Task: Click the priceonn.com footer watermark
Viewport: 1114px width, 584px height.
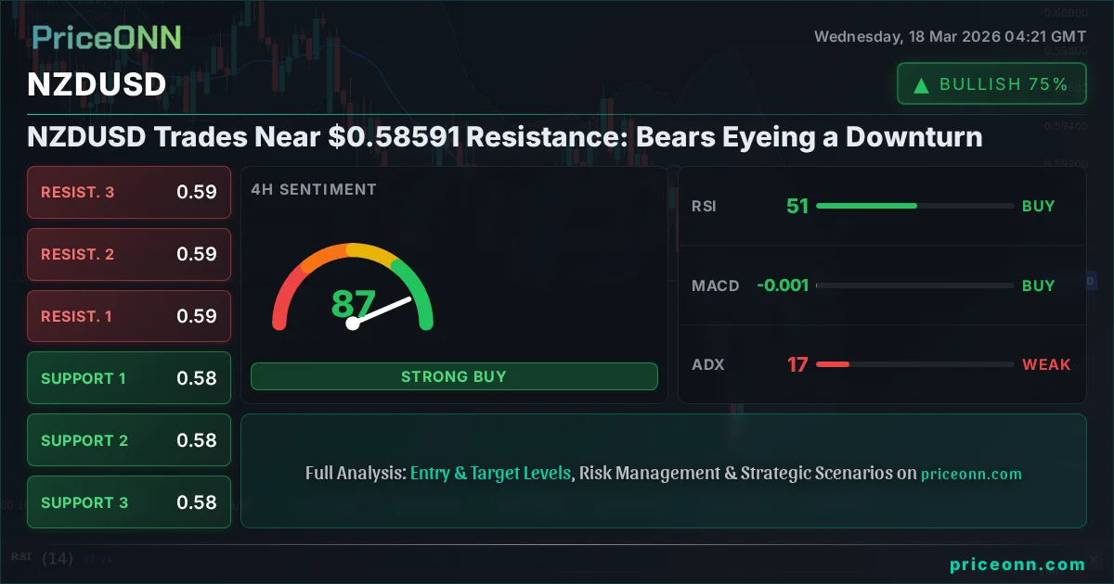Action: pos(1017,565)
